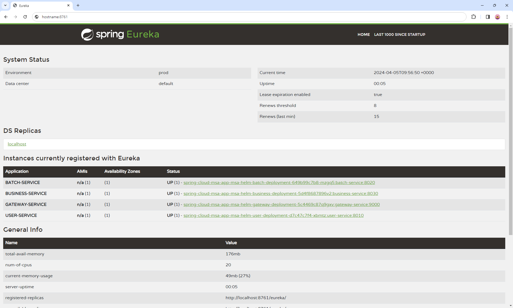Open the user profile avatar
The width and height of the screenshot is (513, 308).
pos(497,17)
